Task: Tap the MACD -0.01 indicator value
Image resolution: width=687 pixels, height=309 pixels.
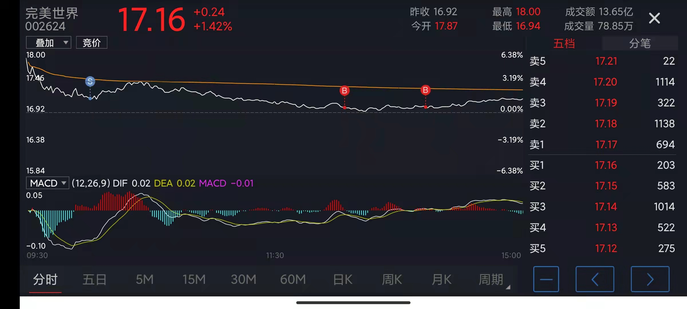Action: [x=226, y=183]
